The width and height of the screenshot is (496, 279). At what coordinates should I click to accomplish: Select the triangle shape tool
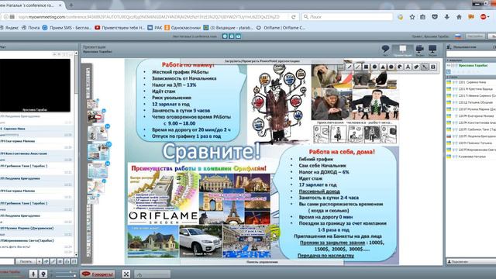click(x=383, y=67)
